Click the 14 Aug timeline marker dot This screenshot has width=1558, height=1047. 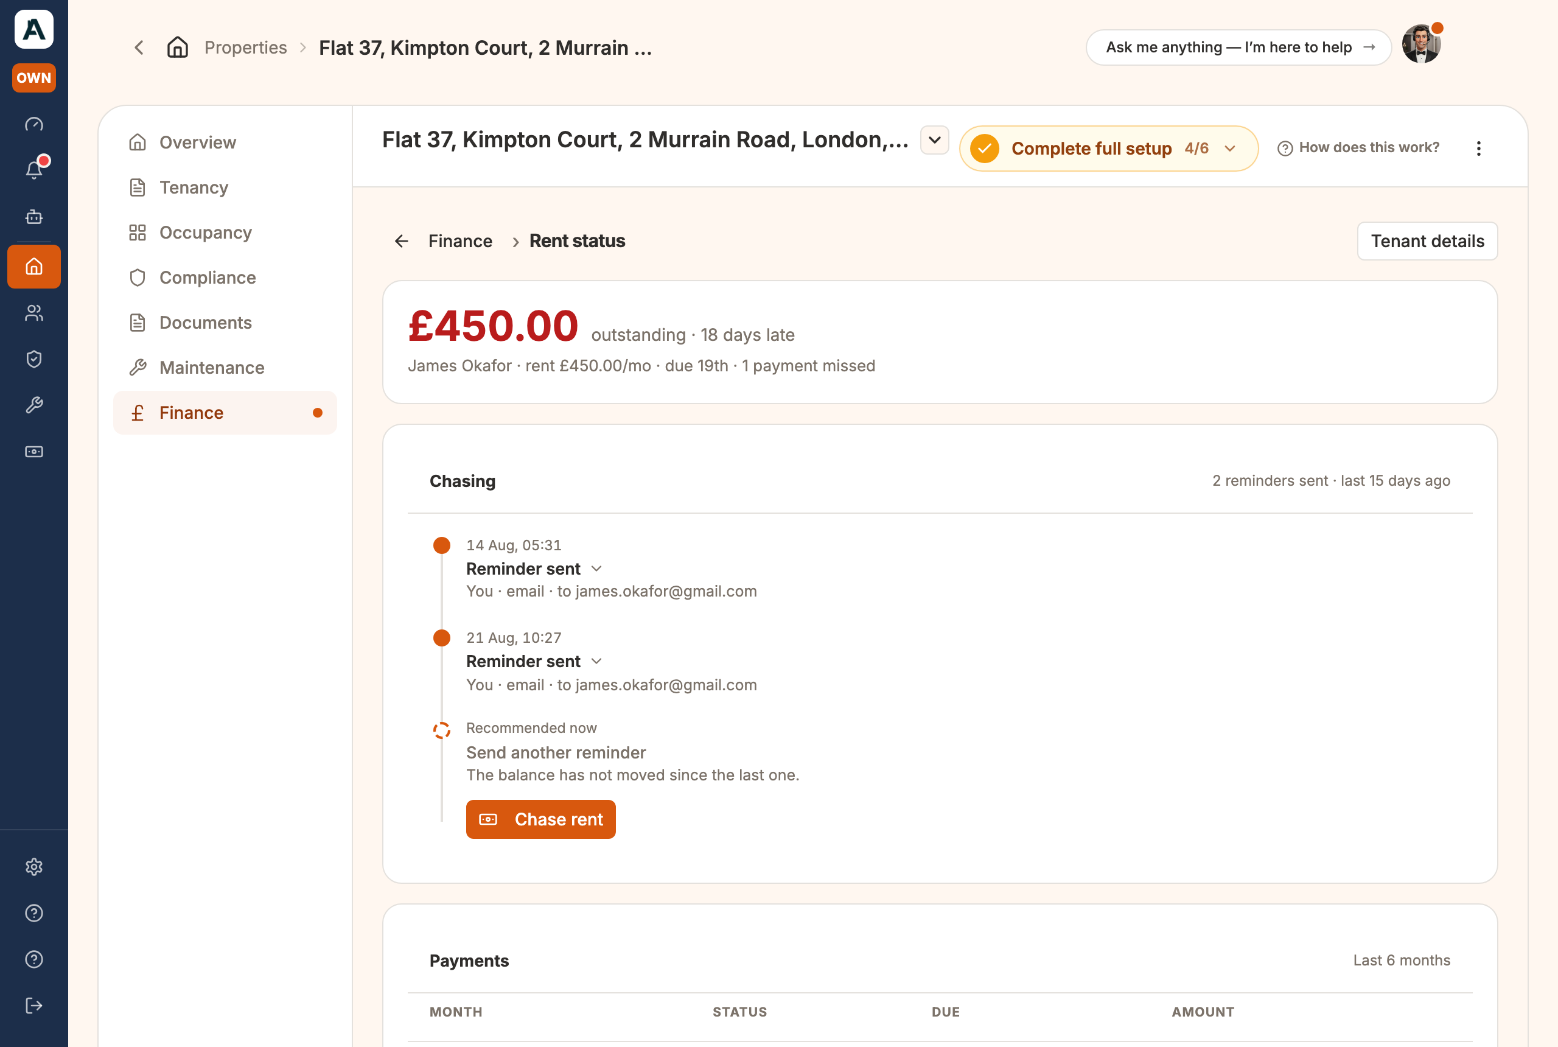coord(442,545)
